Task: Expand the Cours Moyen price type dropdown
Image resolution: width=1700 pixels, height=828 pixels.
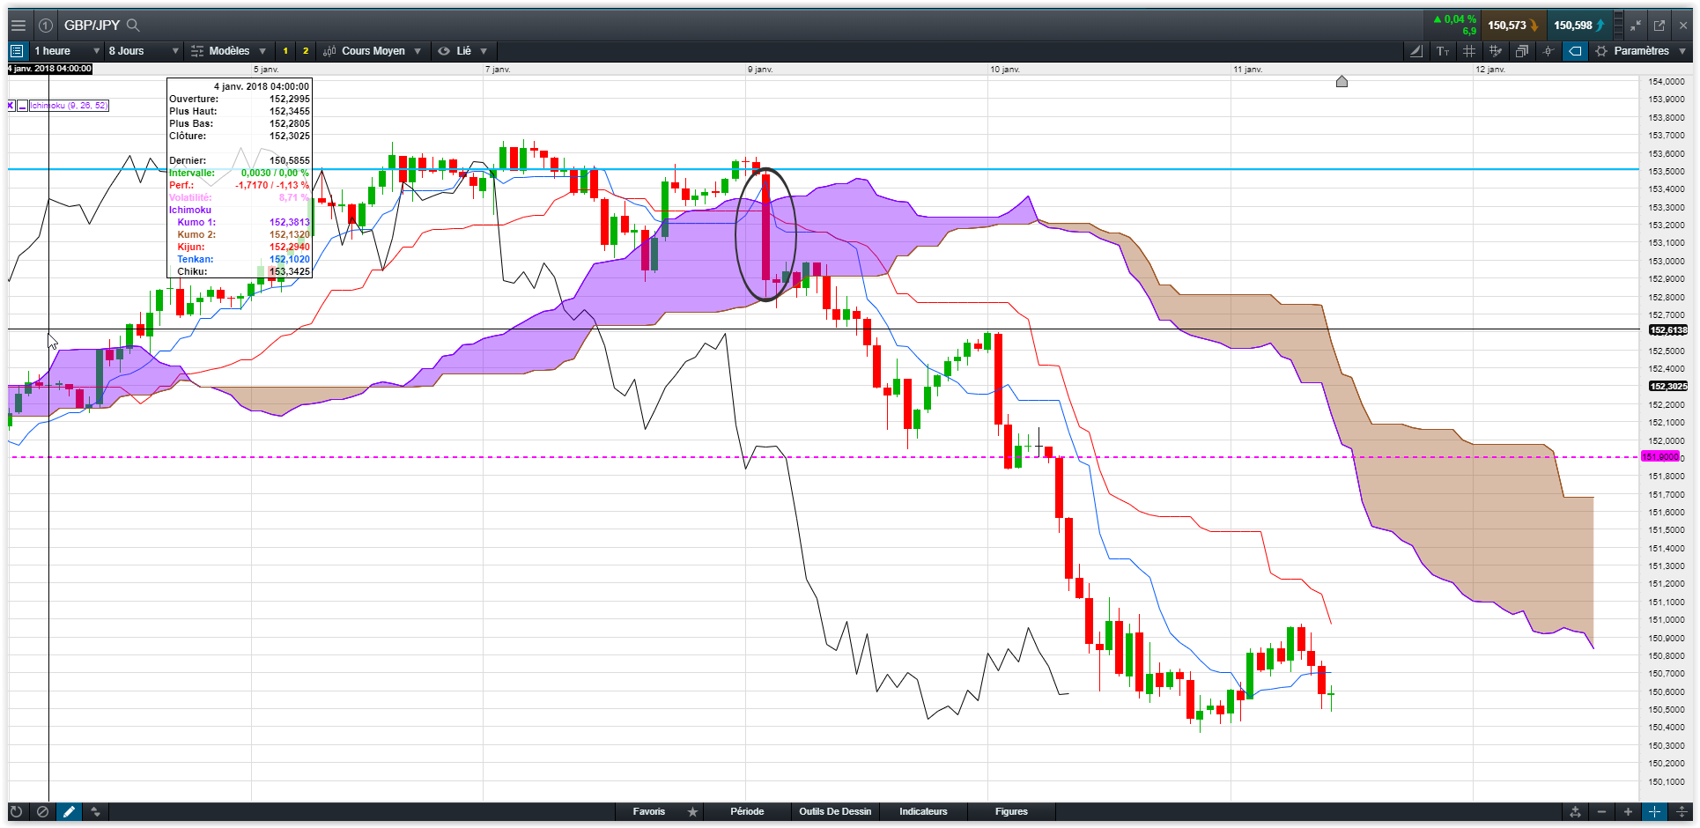Action: coord(372,51)
